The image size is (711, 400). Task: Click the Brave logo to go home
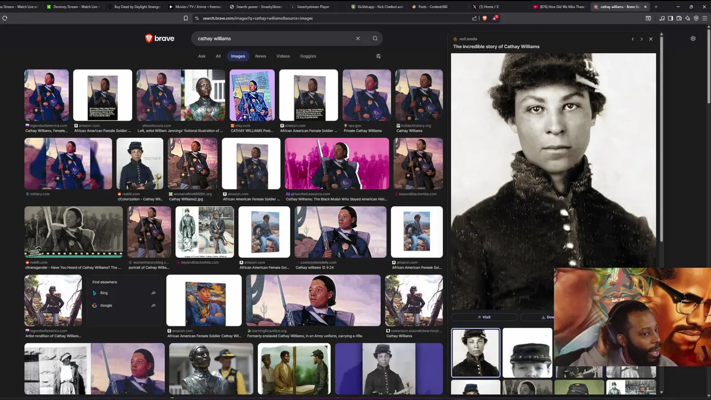point(159,38)
